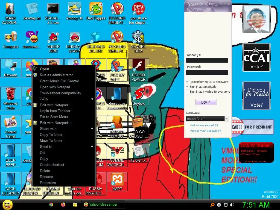Click the Yahoo! Messenger taskbar button

[103, 205]
